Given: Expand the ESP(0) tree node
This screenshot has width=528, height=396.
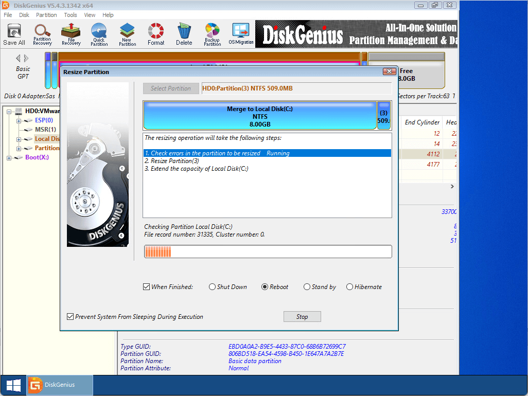Looking at the screenshot, I should (x=19, y=121).
